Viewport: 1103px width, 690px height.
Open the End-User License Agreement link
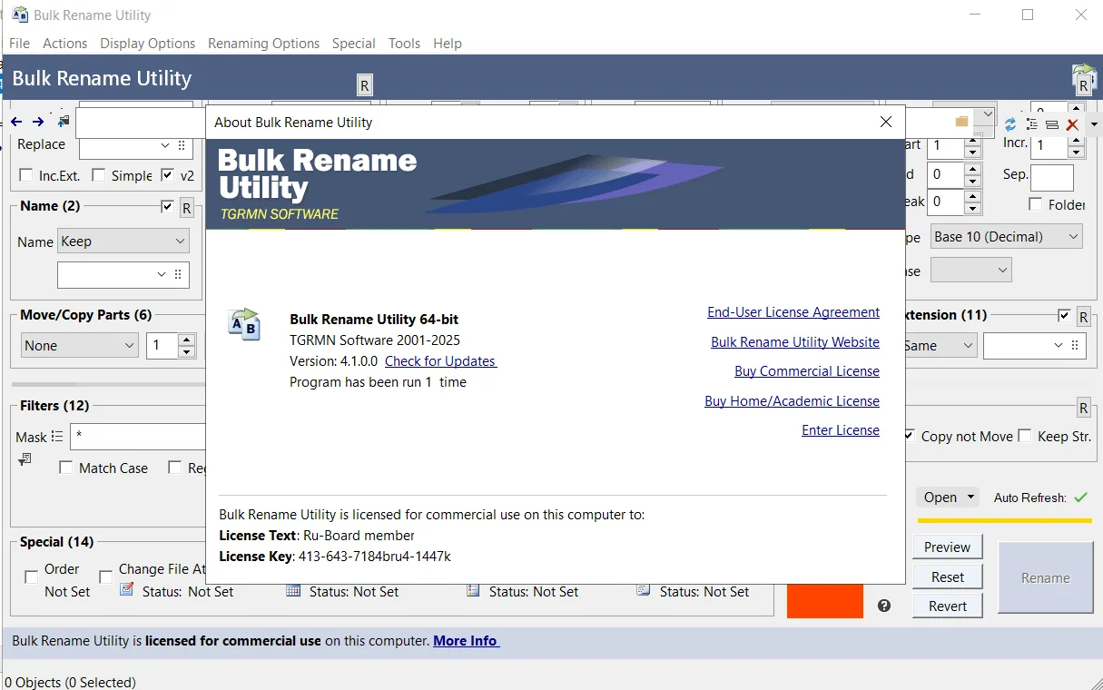click(793, 312)
